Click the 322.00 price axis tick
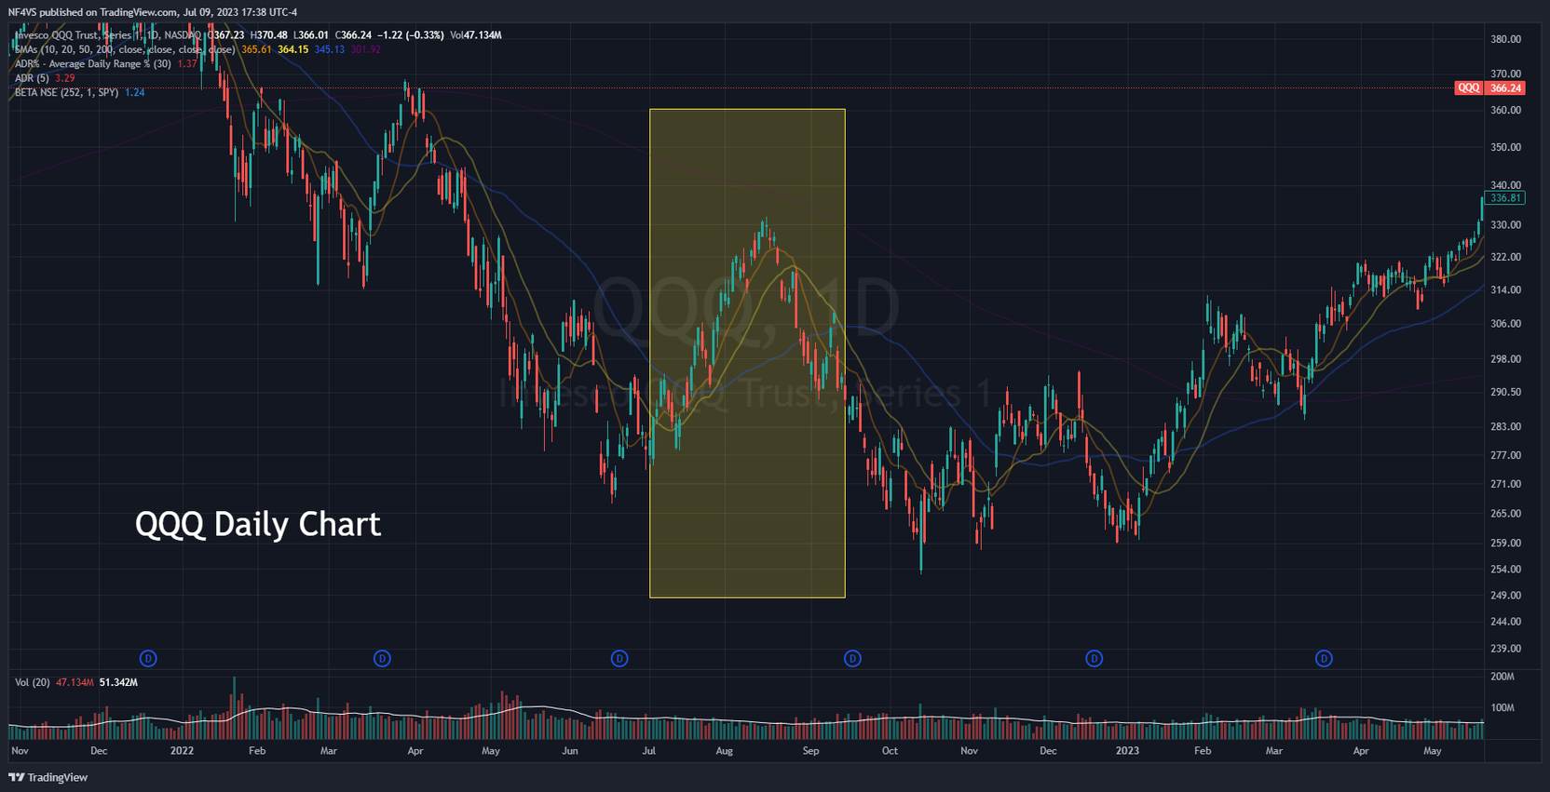This screenshot has width=1550, height=792. pos(1505,257)
